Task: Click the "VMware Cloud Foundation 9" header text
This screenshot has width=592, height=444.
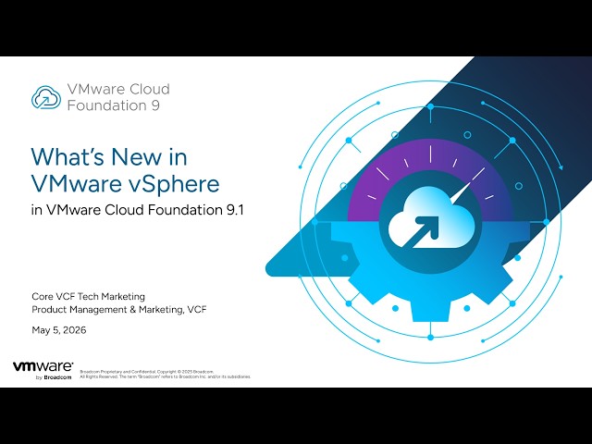Action: pos(118,97)
